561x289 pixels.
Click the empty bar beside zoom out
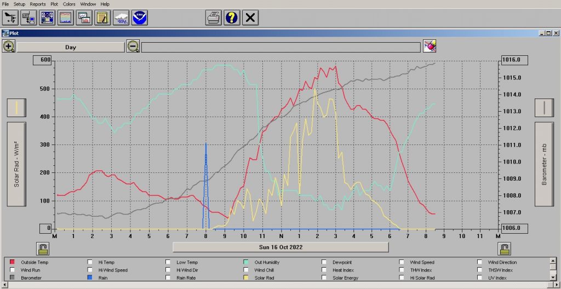click(x=281, y=47)
